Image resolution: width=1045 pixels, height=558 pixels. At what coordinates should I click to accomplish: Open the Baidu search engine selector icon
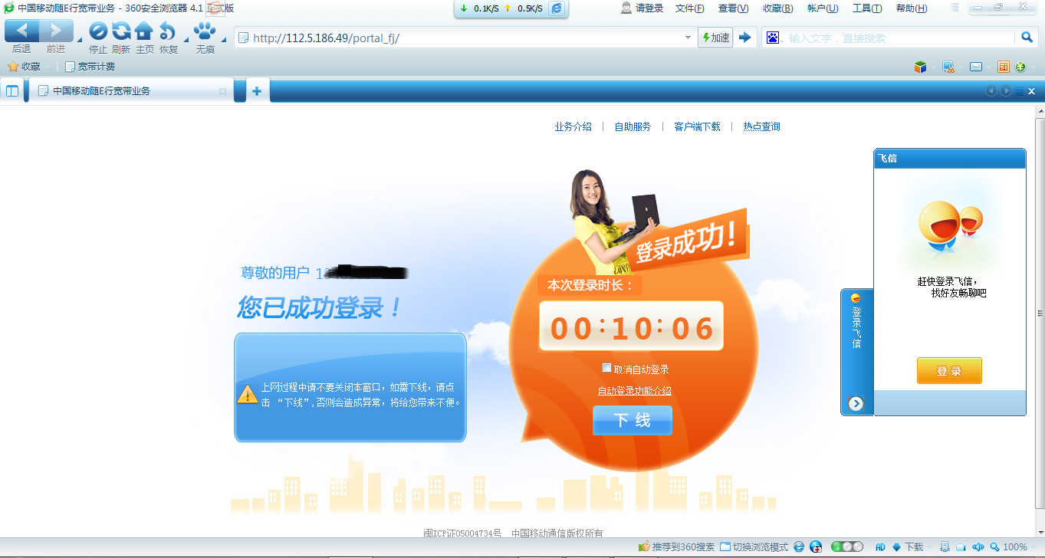tap(773, 38)
